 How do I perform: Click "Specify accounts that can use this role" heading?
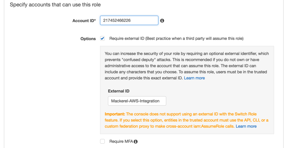click(x=55, y=5)
